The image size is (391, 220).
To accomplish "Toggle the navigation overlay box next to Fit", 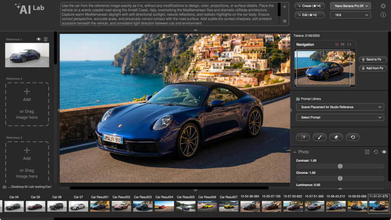I will click(337, 45).
